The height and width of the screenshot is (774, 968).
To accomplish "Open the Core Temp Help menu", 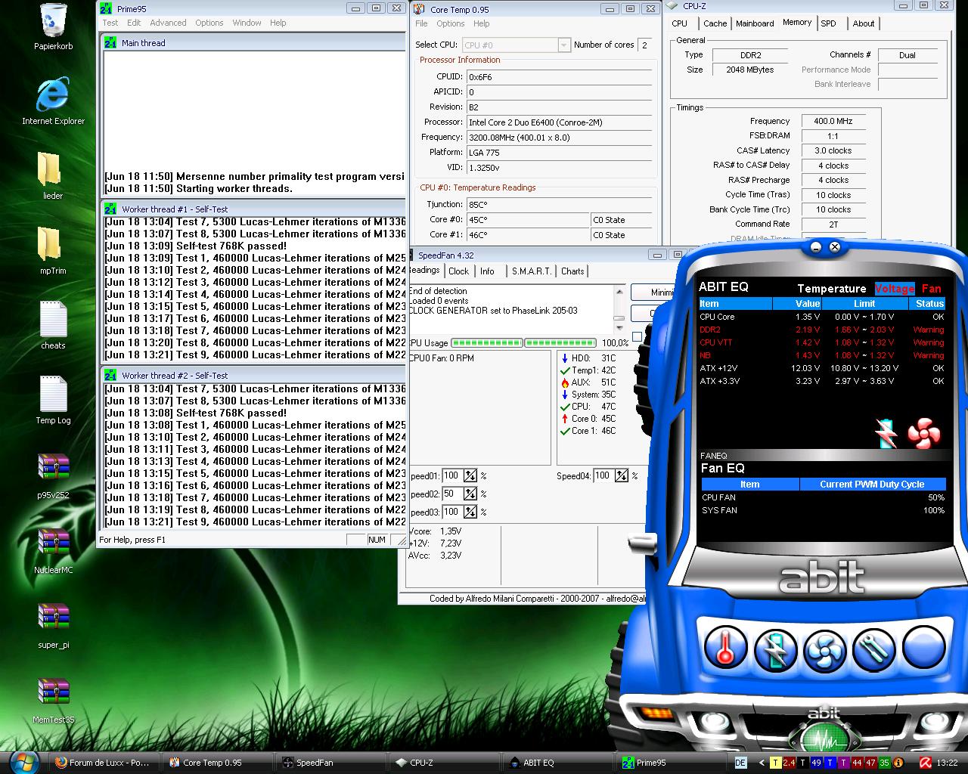I will coord(481,23).
